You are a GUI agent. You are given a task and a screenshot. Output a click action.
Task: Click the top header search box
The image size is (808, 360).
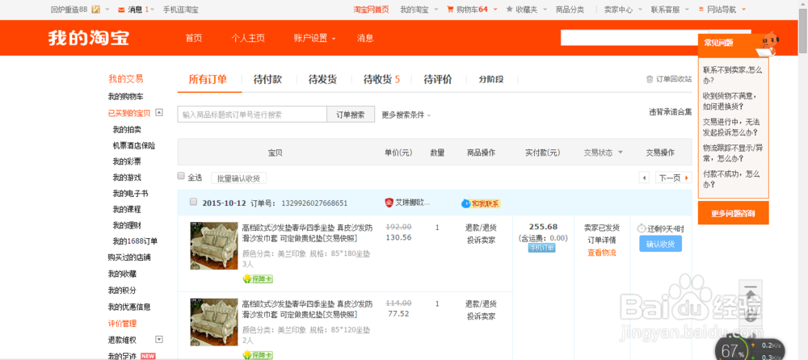[629, 38]
